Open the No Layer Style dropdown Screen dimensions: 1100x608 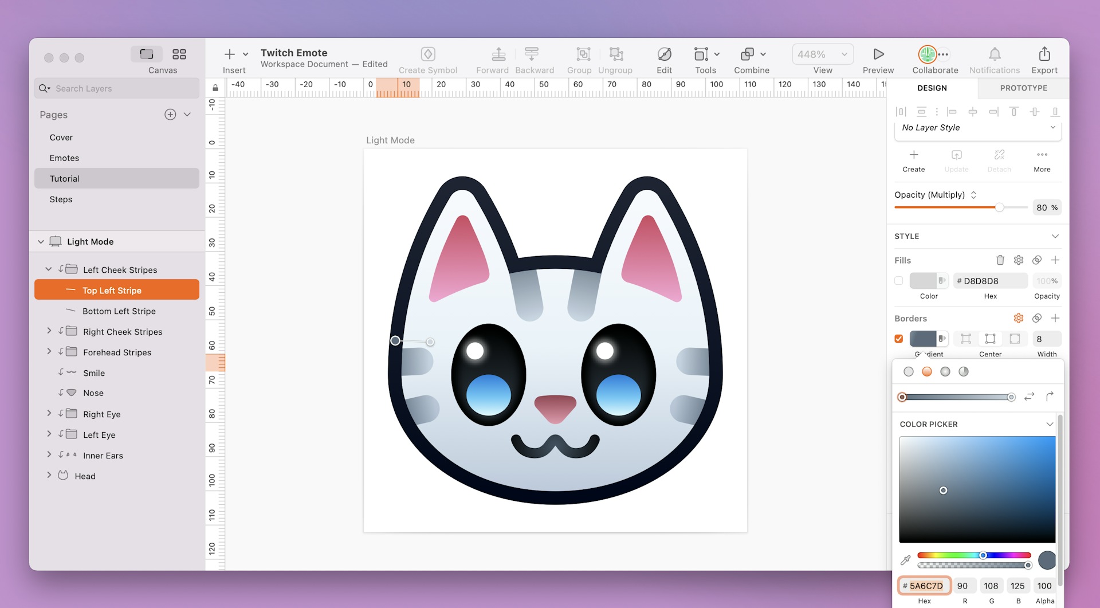(977, 128)
